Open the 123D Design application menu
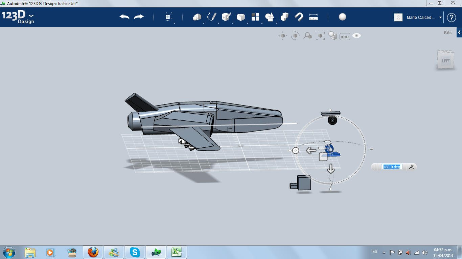The width and height of the screenshot is (462, 259). [18, 17]
